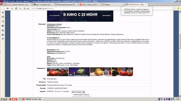
Task: Open the History clock panel in sidebar
Action: [3, 35]
